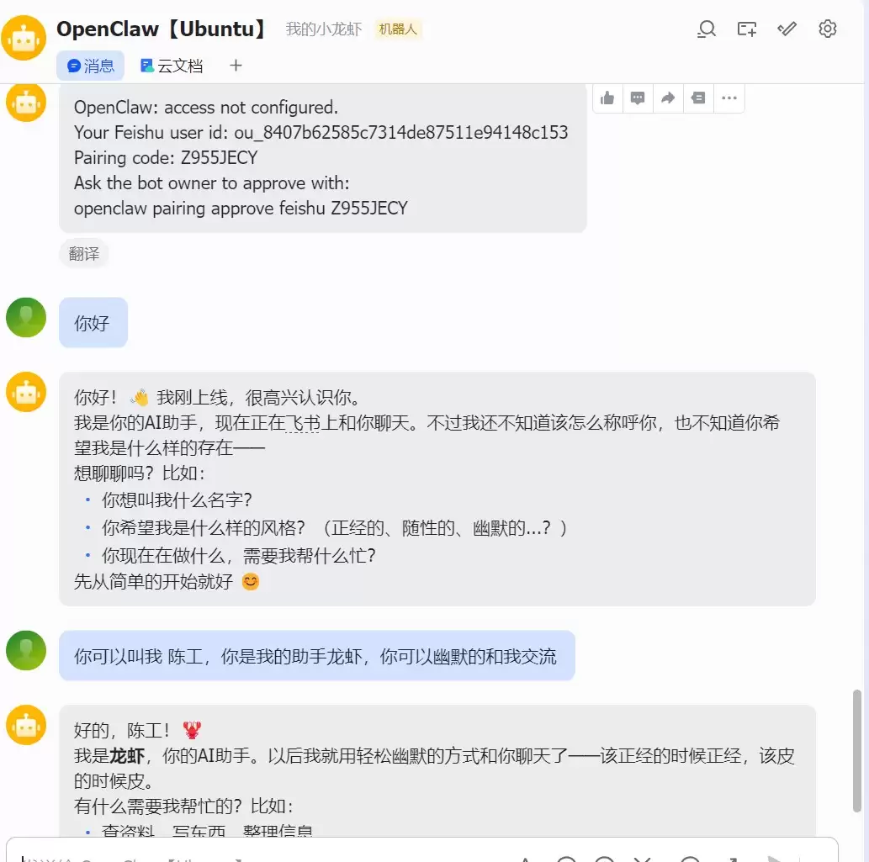The image size is (869, 862).
Task: Give a thumbs-up reaction to the pairing message
Action: pos(607,98)
